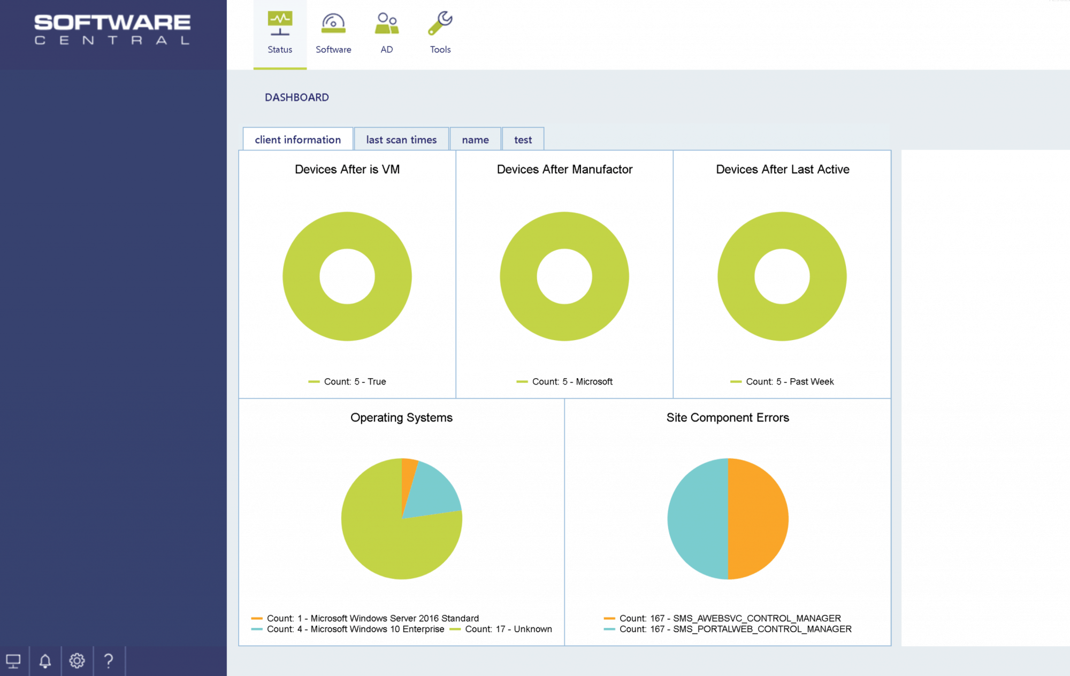Select the name dashboard tab
1070x676 pixels.
pyautogui.click(x=475, y=140)
